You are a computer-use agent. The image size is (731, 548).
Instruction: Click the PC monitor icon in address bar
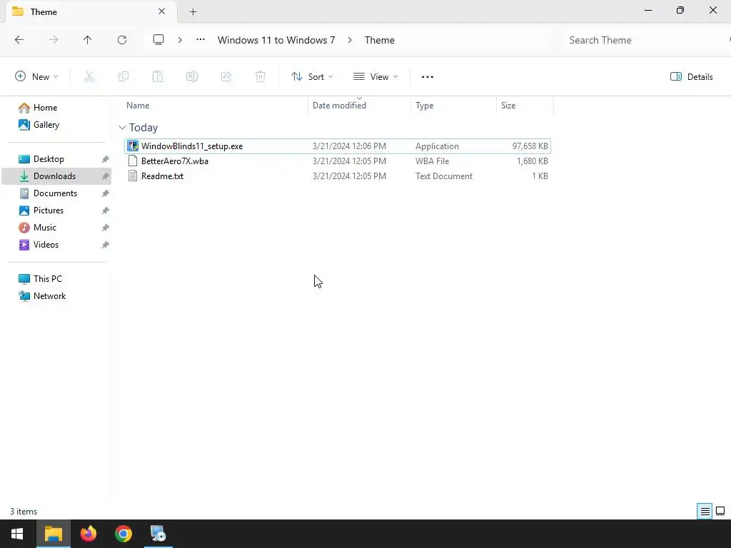click(x=158, y=40)
